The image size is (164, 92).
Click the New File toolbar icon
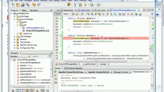13,5
